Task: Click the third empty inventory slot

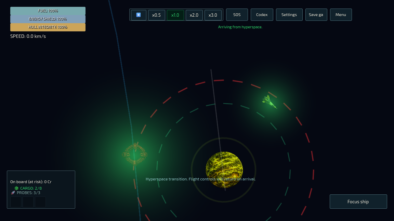Action: 40,202
